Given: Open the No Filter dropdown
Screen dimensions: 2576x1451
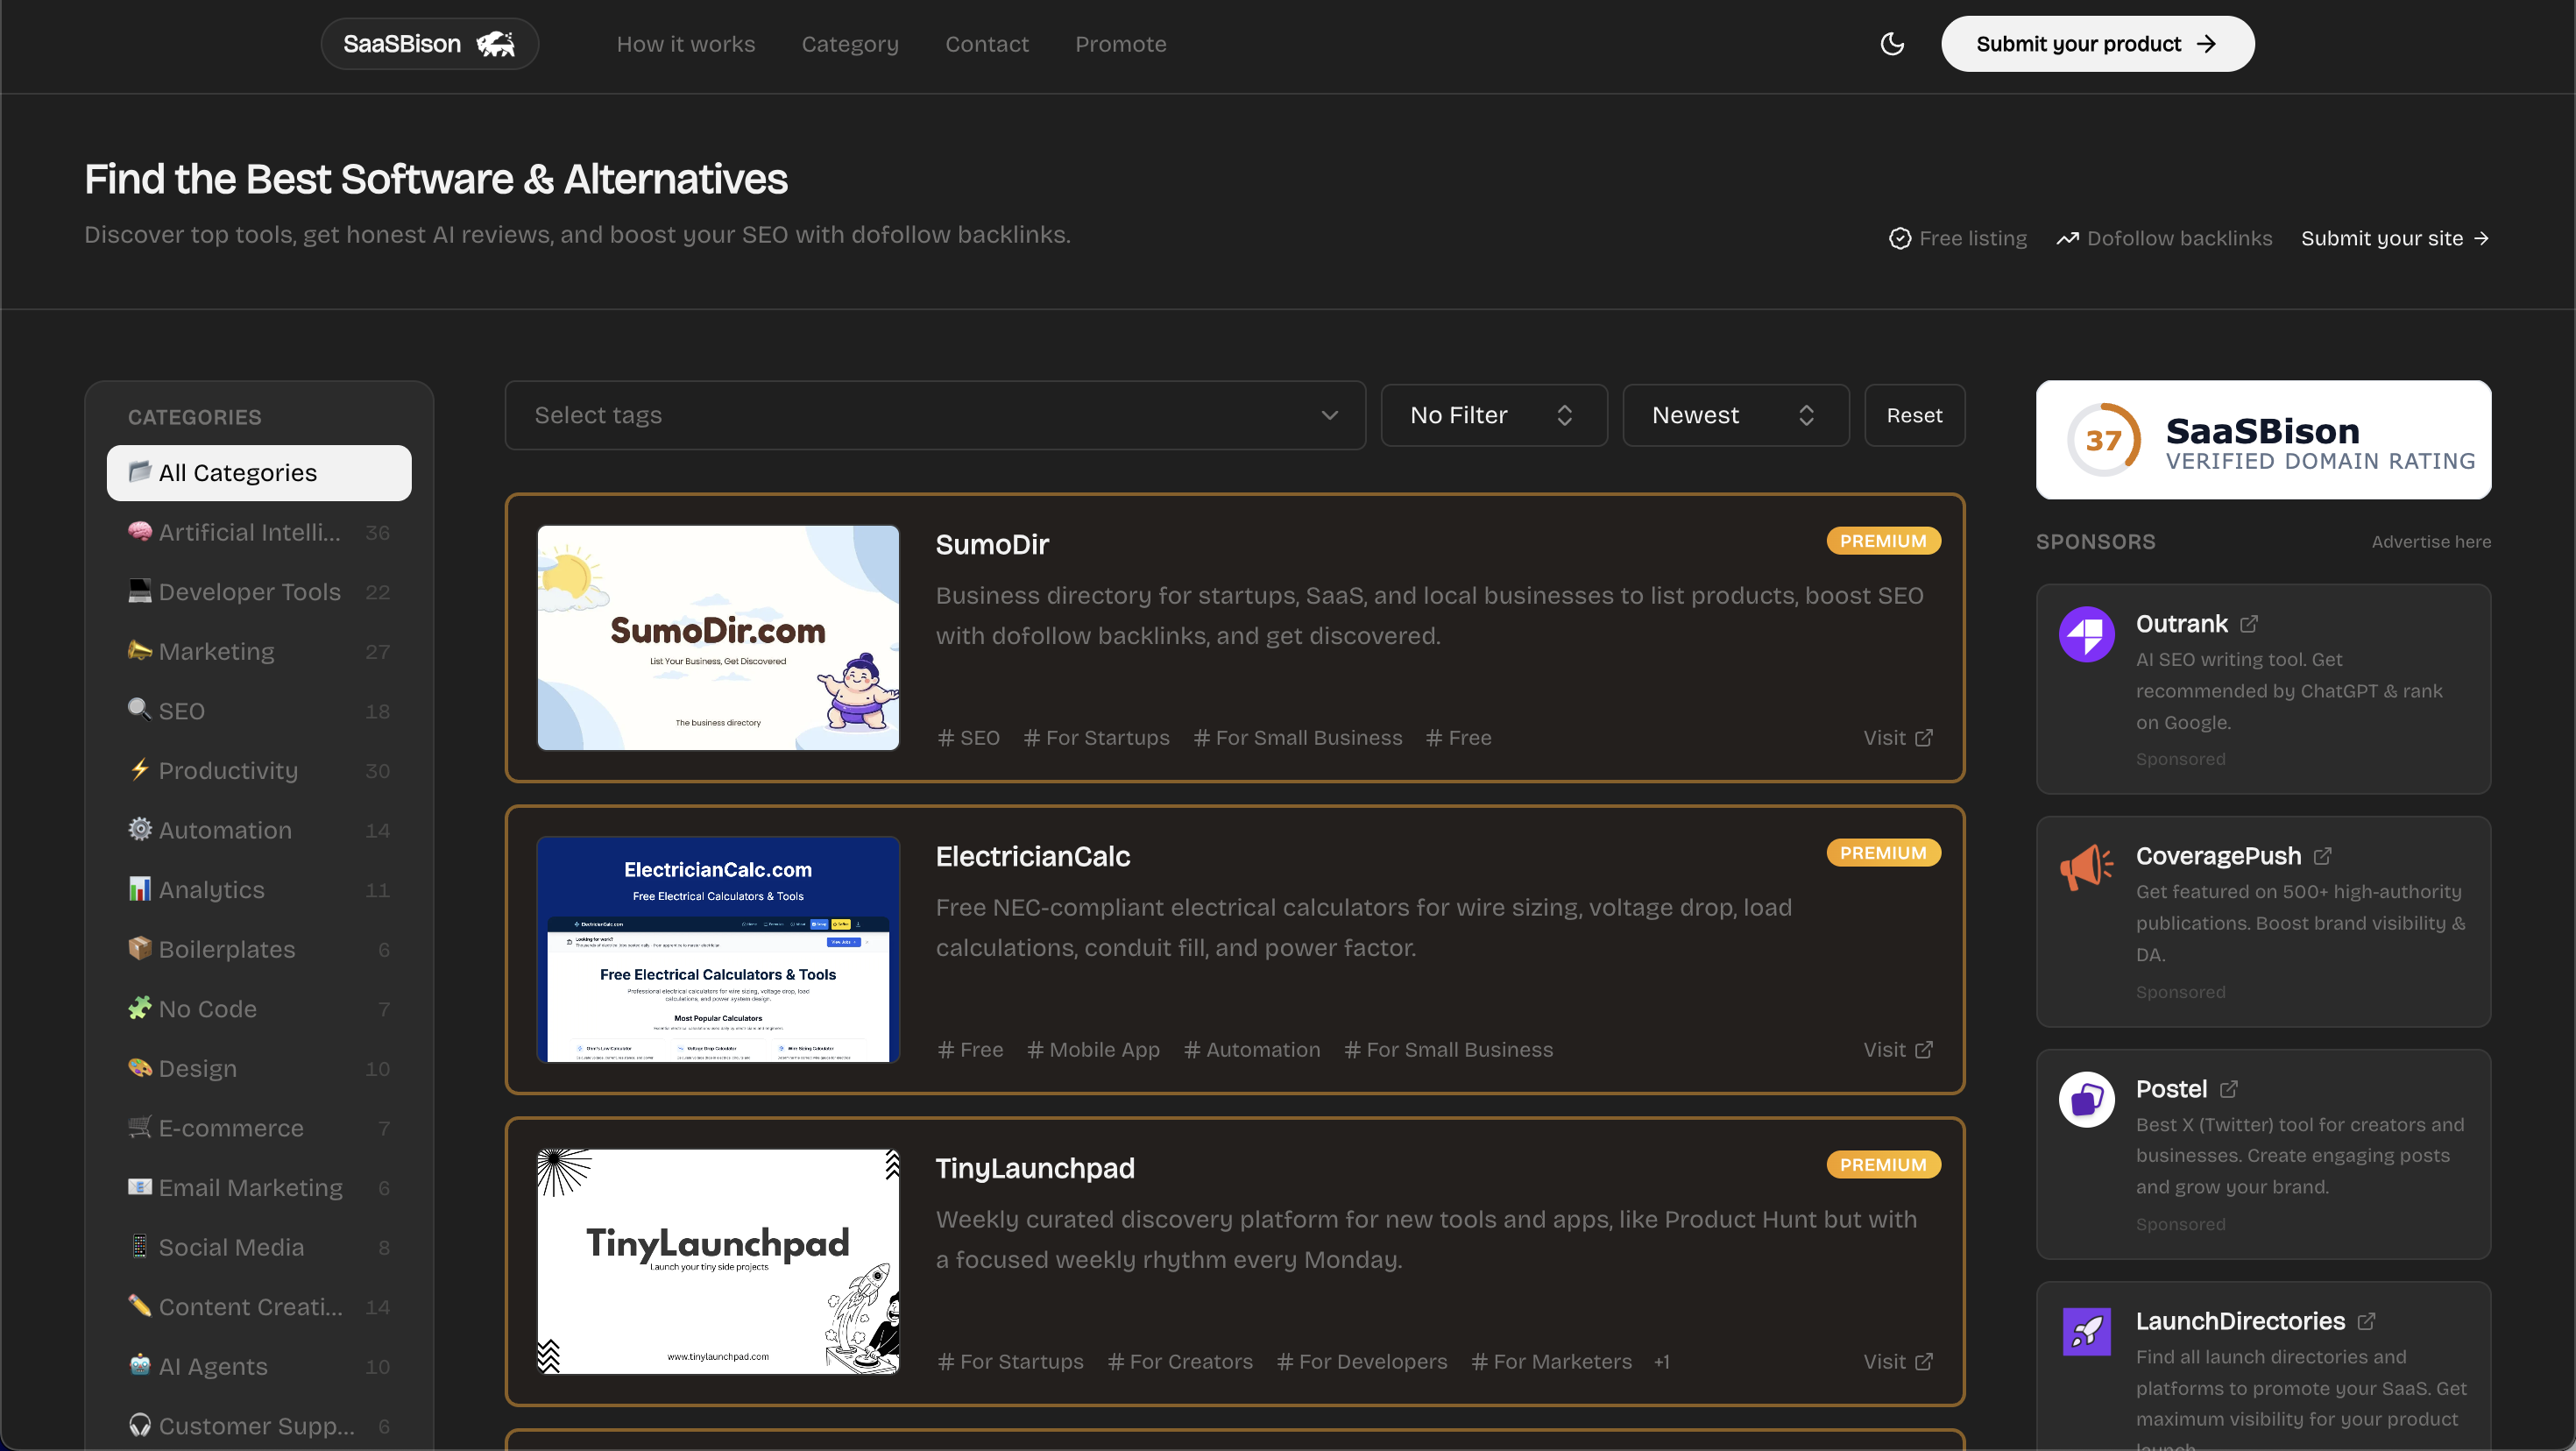Looking at the screenshot, I should point(1494,415).
